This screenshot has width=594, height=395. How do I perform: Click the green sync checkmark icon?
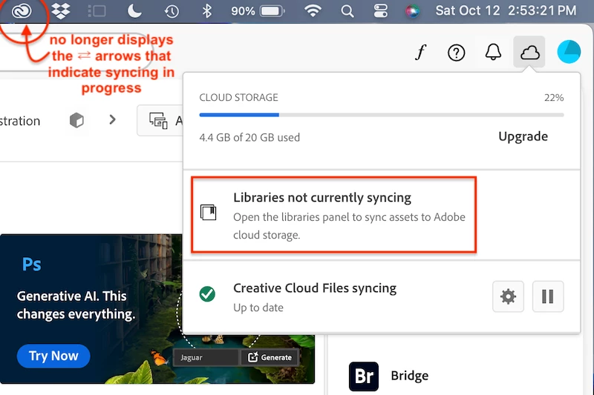pos(207,293)
